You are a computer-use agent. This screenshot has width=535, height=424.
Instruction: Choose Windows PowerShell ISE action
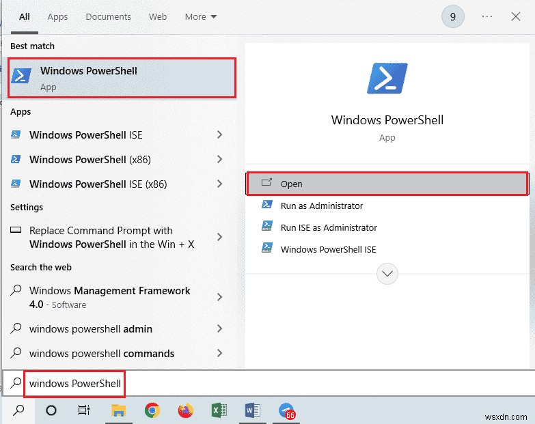click(387, 249)
